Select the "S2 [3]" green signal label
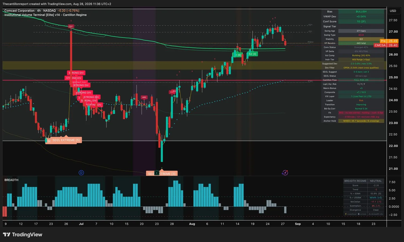The height and width of the screenshot is (242, 404). tap(252, 54)
